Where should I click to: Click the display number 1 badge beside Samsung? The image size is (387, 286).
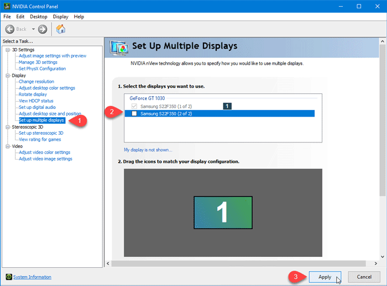click(227, 106)
